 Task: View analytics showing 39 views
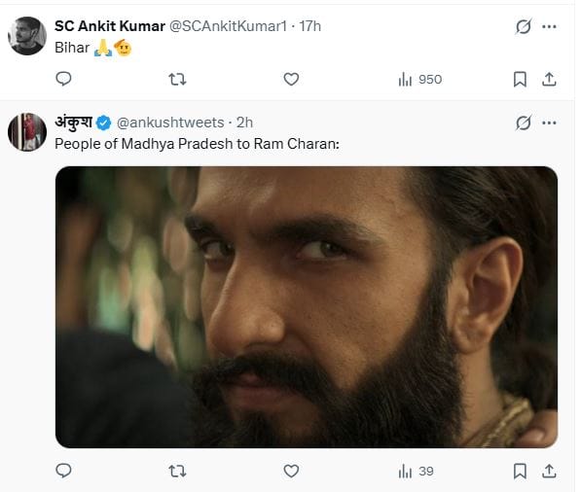416,472
